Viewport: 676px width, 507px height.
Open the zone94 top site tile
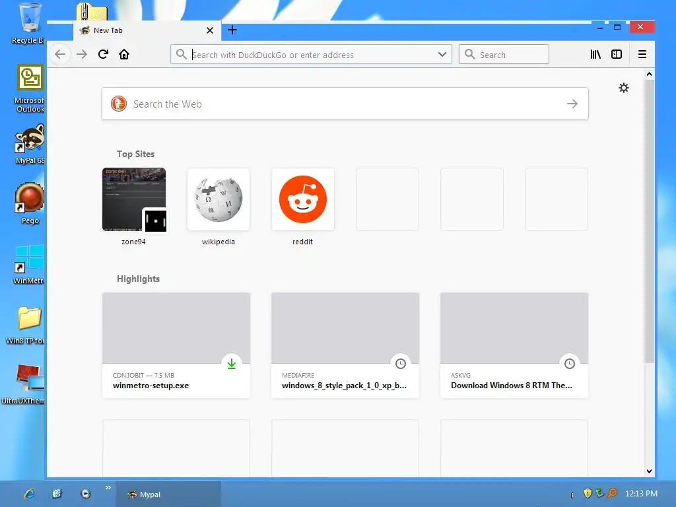tap(133, 199)
